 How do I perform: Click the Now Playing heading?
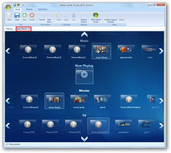point(84,66)
